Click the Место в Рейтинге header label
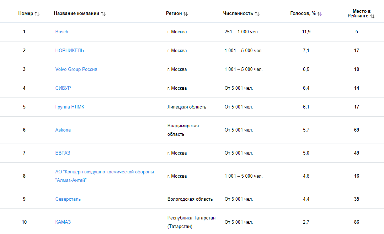 [358, 13]
